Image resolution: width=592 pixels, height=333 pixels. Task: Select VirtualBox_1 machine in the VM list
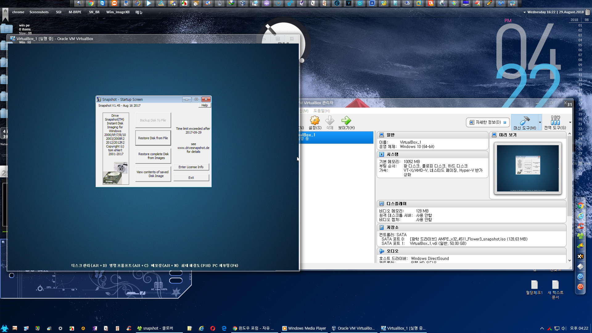[x=336, y=137]
